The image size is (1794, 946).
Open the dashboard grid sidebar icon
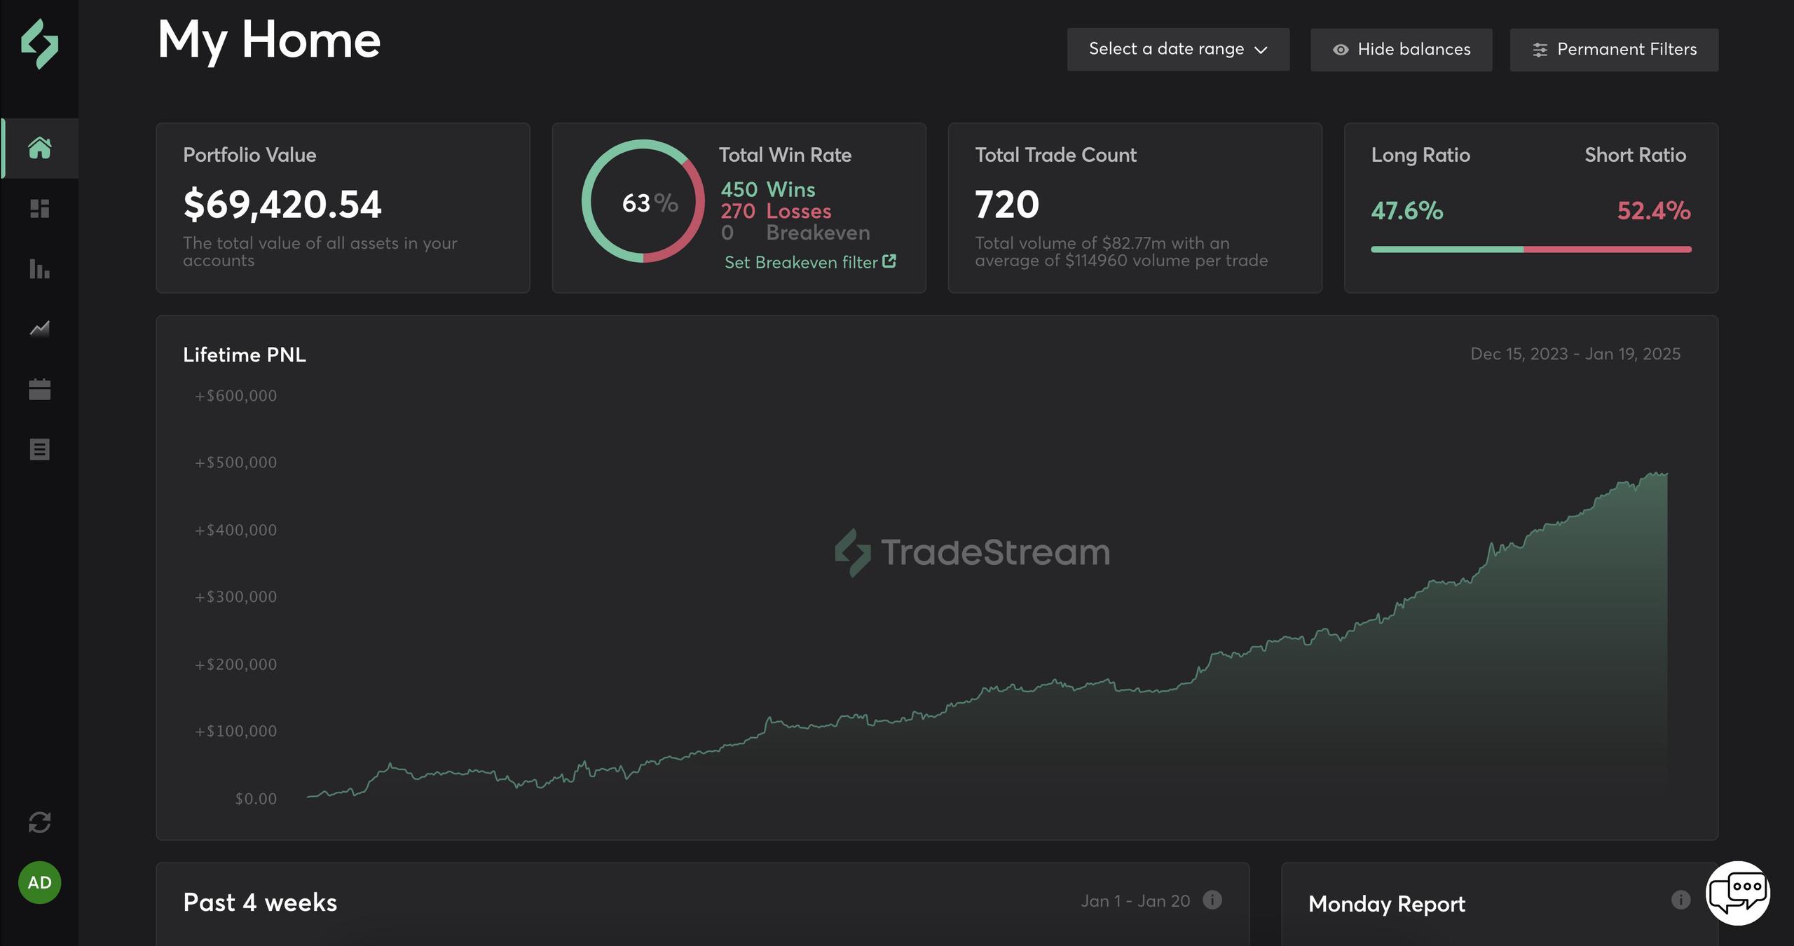pos(39,208)
